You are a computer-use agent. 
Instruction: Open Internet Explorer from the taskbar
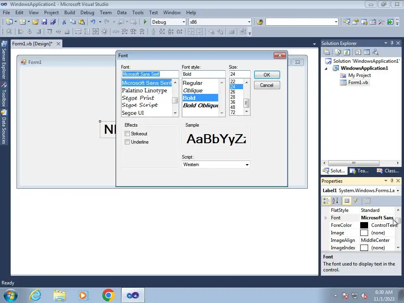(x=35, y=295)
